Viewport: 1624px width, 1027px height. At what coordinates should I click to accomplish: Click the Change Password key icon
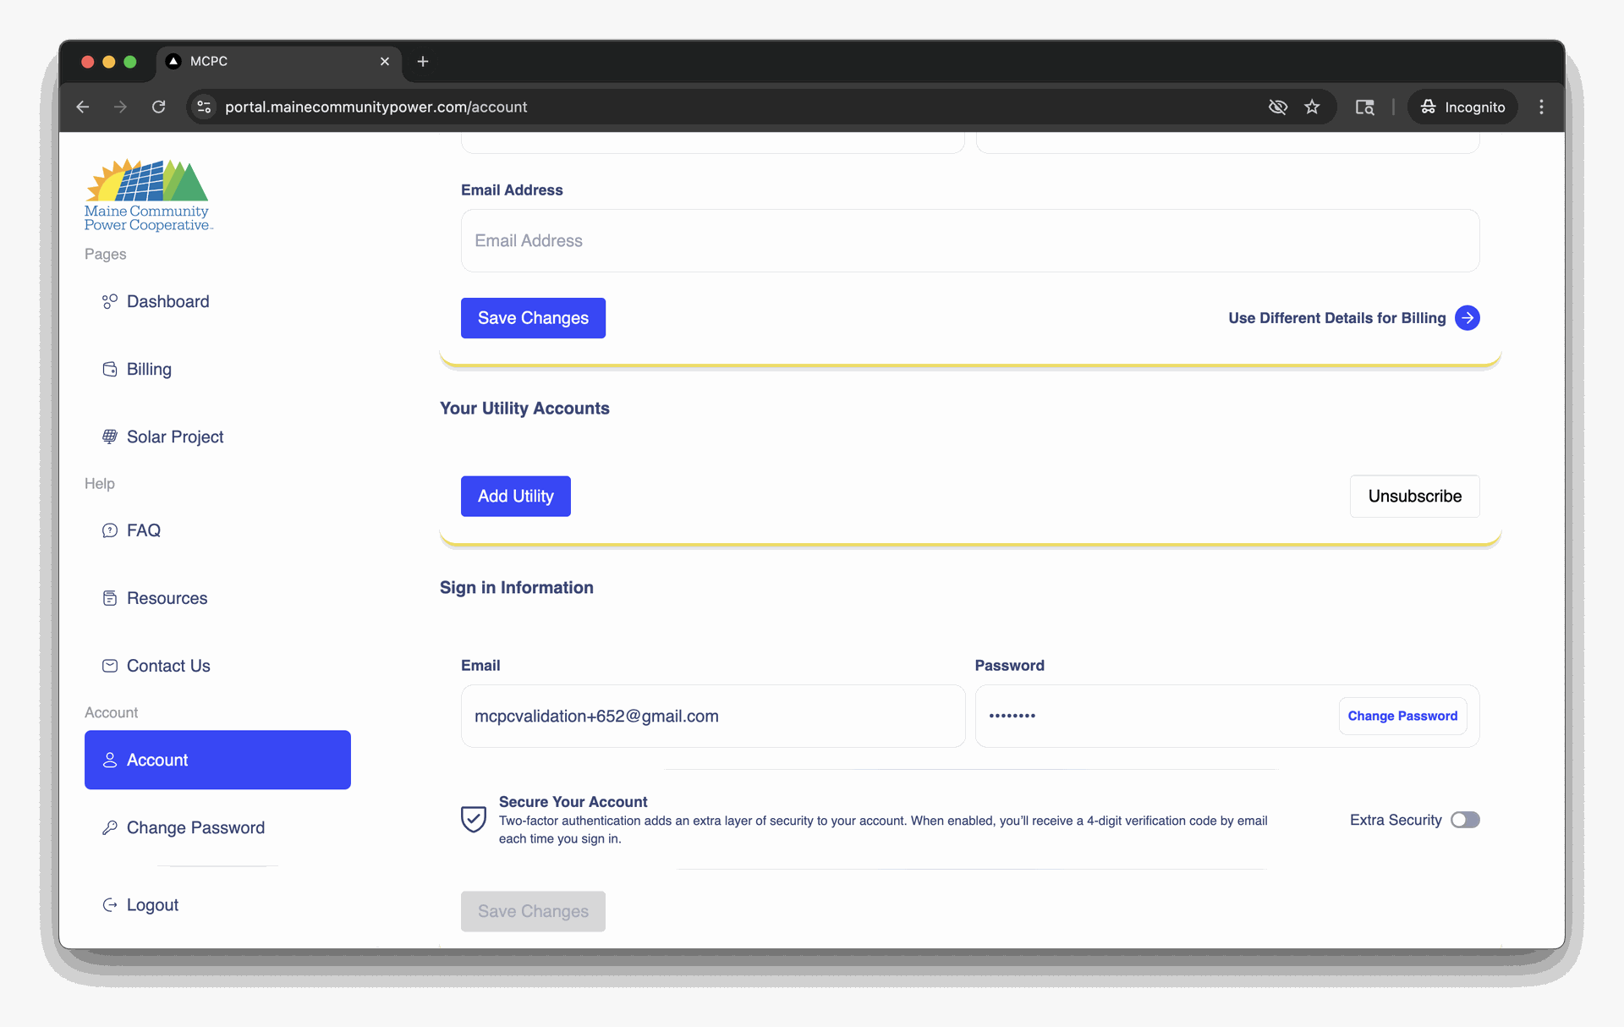(x=110, y=827)
